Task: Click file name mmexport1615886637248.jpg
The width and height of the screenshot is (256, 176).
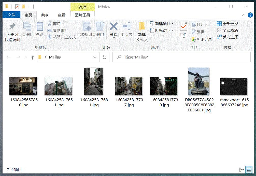Action: point(234,102)
